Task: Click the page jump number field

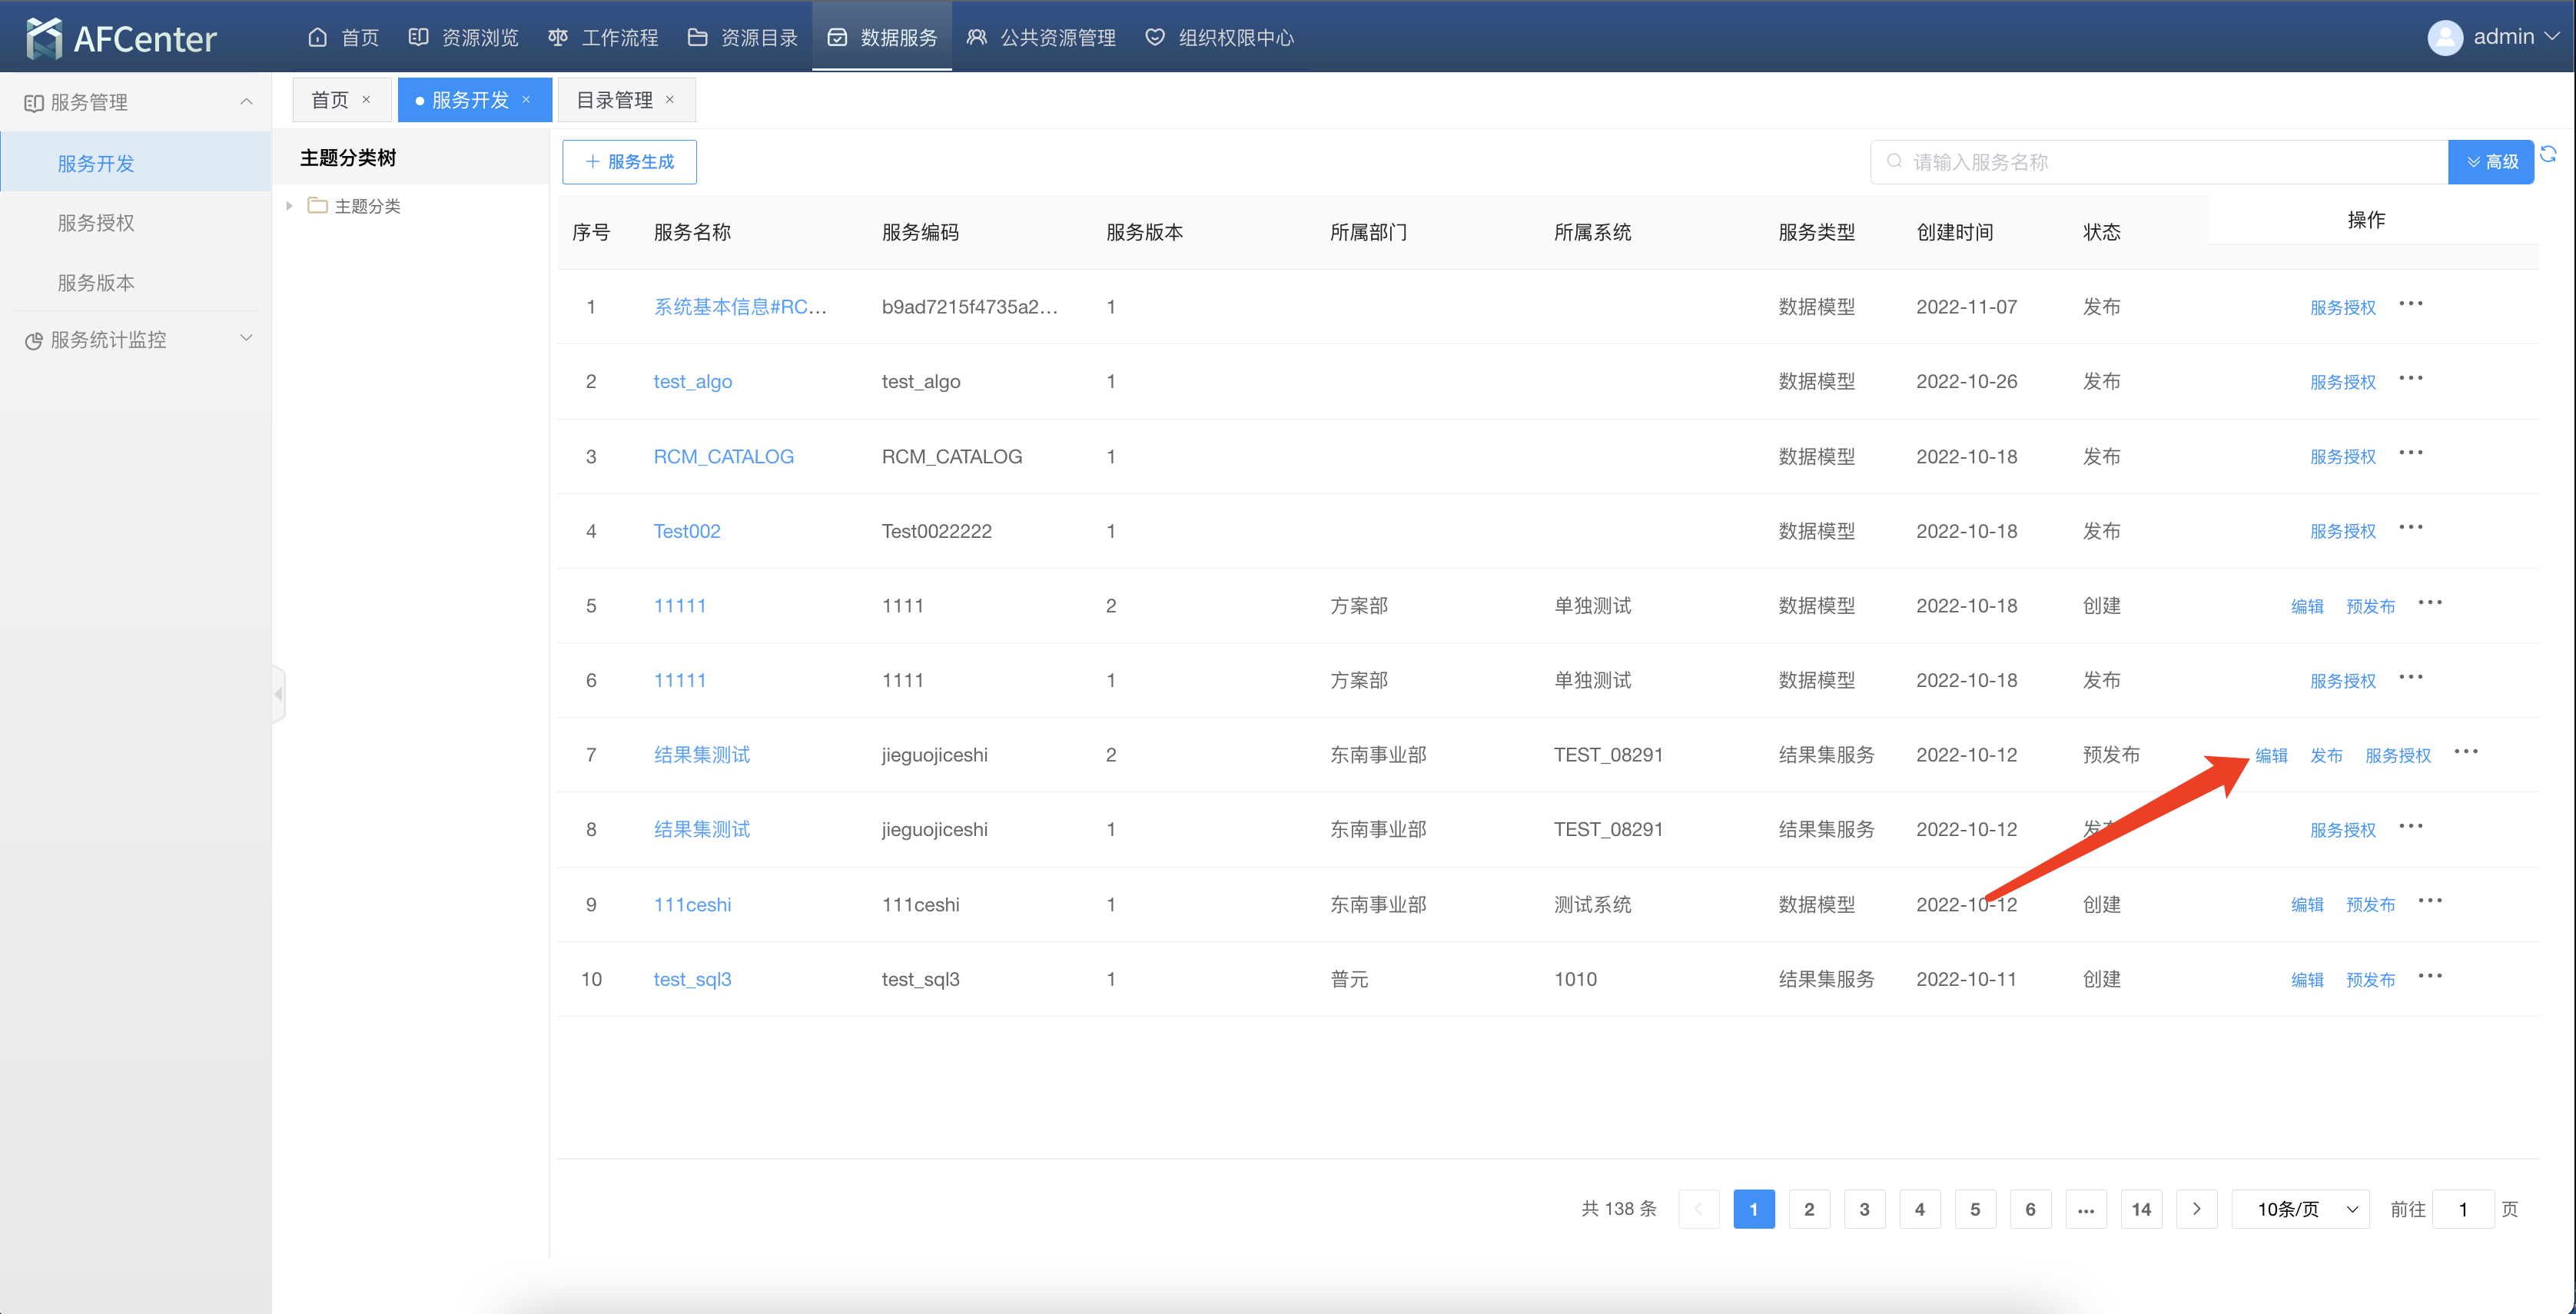Action: pyautogui.click(x=2462, y=1208)
